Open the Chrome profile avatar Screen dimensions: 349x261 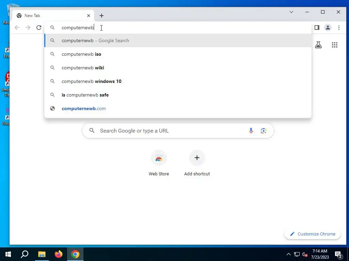point(328,28)
